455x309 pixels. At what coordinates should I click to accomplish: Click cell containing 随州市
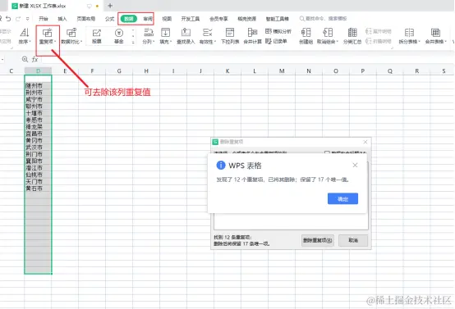[x=38, y=86]
